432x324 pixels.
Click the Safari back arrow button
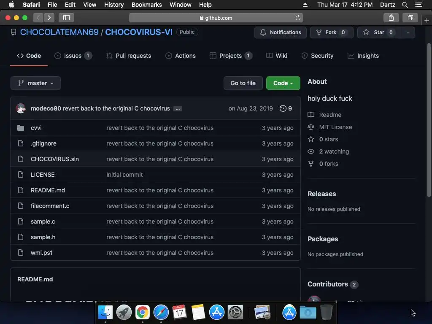(38, 18)
